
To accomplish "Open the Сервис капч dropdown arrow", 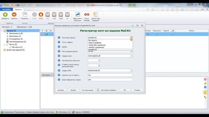I will (131, 56).
